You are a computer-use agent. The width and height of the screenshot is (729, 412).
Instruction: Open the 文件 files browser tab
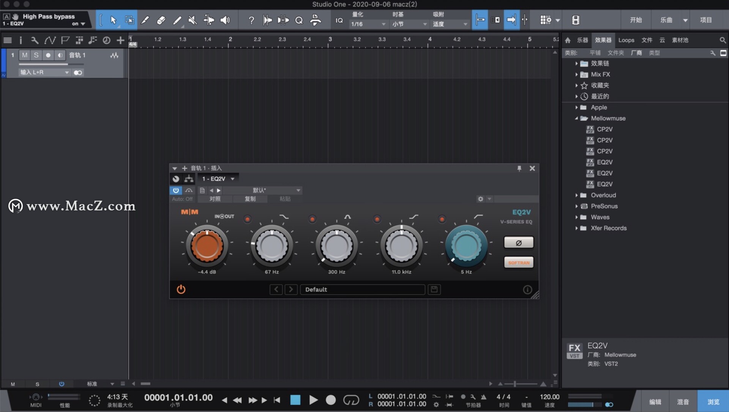coord(647,40)
